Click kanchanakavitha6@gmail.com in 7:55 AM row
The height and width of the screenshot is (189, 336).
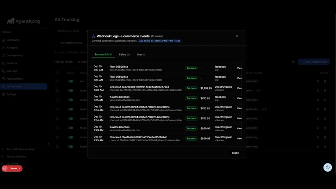click(x=125, y=100)
